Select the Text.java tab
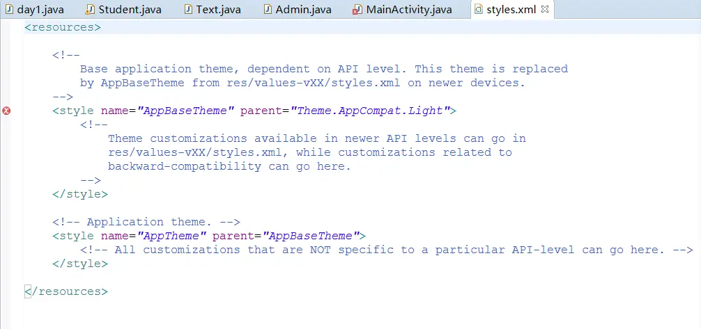Viewport: 701px width, 329px height. [213, 9]
